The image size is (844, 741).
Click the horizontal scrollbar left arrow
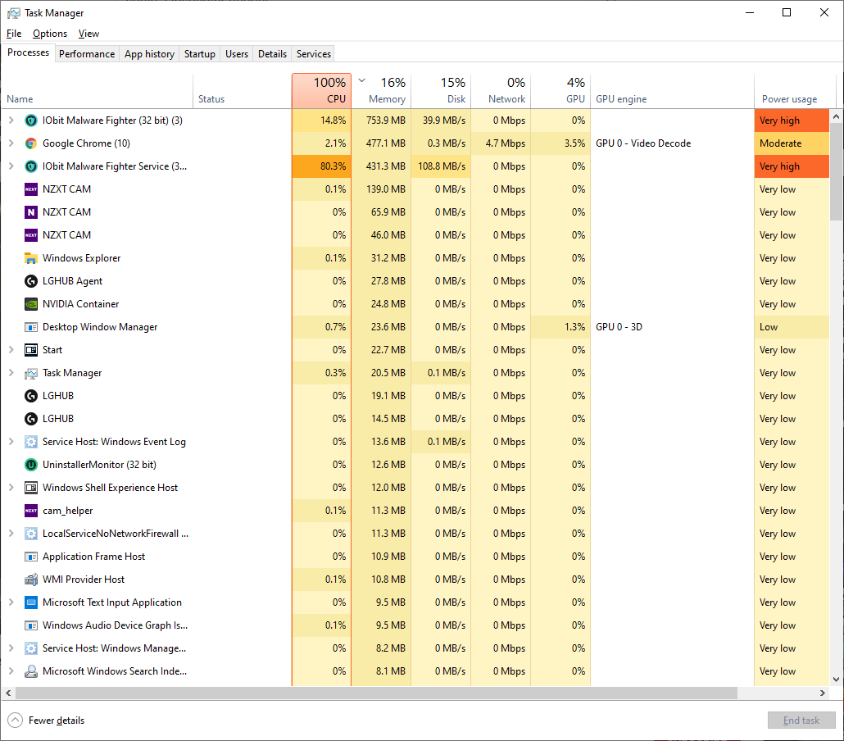click(x=8, y=693)
